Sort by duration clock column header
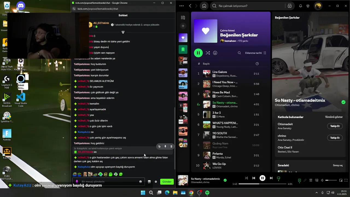This screenshot has height=197, width=350. point(257,64)
